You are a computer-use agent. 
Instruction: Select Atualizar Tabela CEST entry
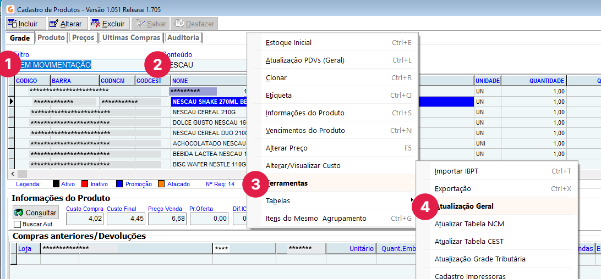[496, 242]
